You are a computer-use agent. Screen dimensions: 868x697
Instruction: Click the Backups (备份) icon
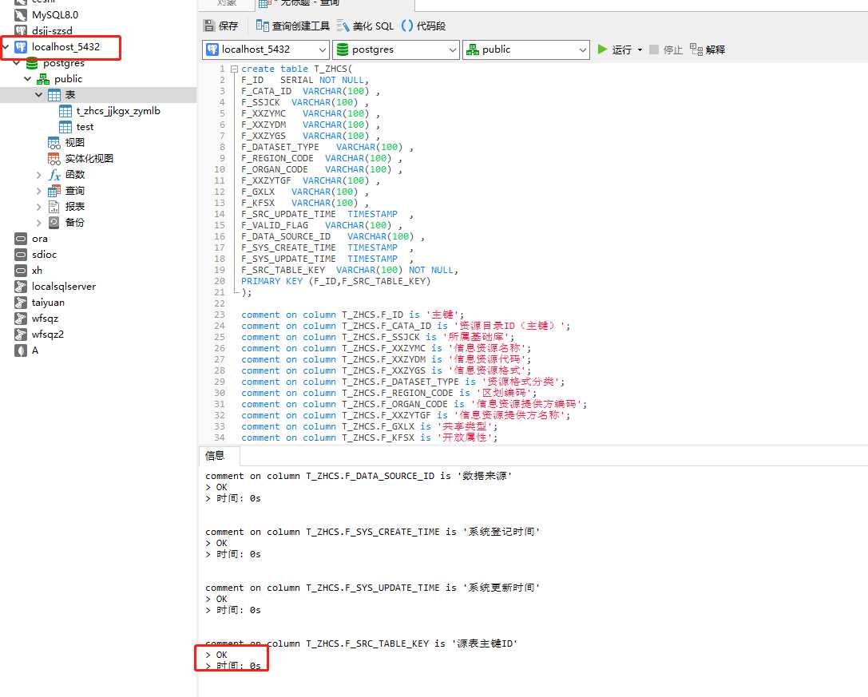[54, 223]
